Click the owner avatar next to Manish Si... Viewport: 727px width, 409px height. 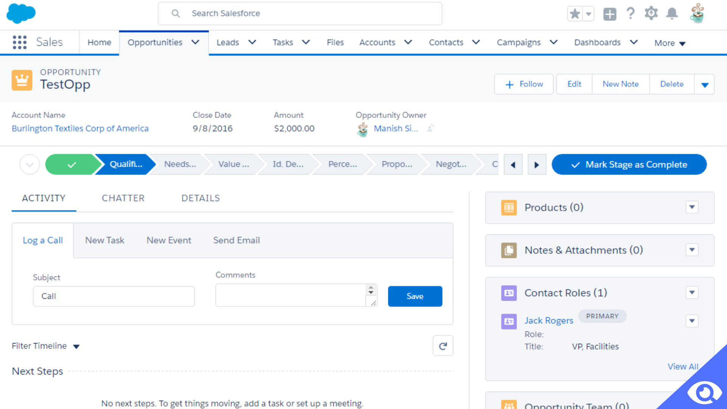(x=363, y=129)
